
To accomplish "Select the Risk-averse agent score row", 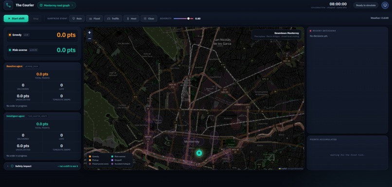I will pos(42,50).
